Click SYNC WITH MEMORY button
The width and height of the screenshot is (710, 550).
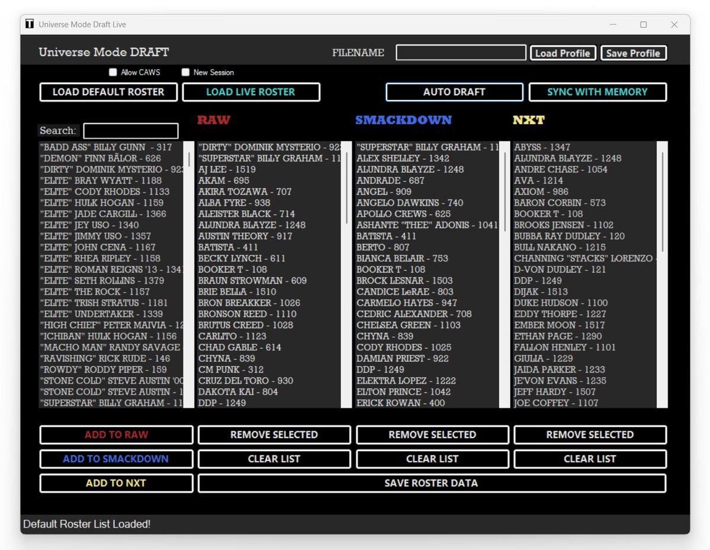pyautogui.click(x=597, y=92)
